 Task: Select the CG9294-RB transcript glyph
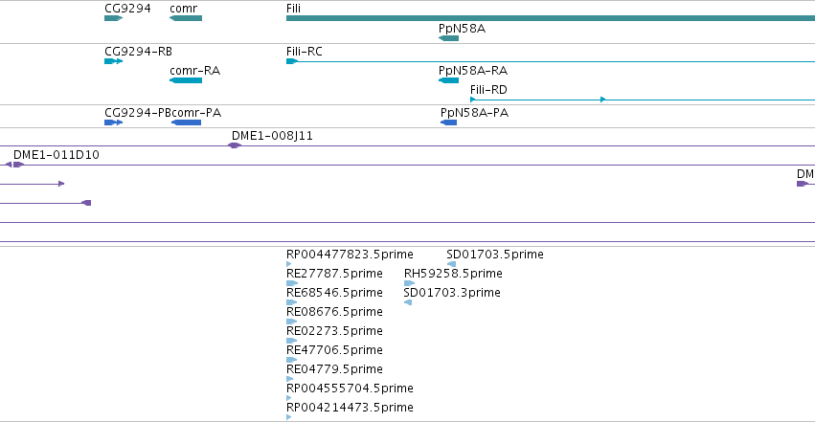[113, 61]
